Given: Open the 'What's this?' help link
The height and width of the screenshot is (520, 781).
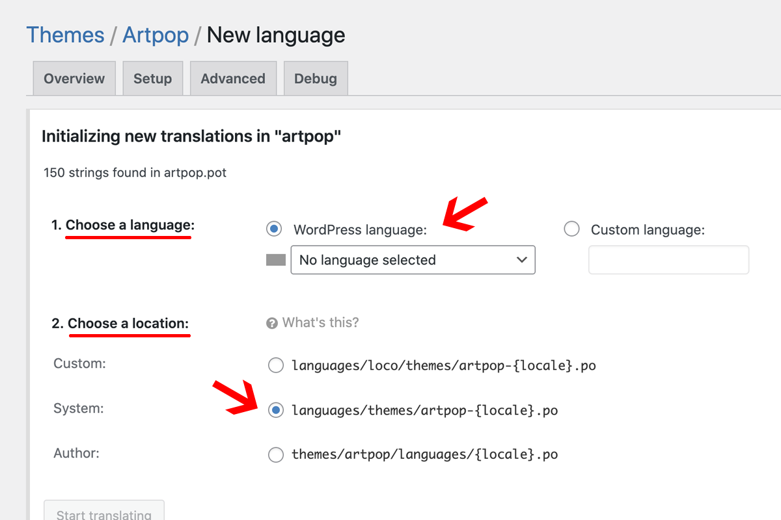Looking at the screenshot, I should click(x=320, y=322).
